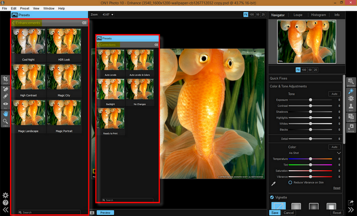Open the Preset menu
The width and height of the screenshot is (357, 216).
(25, 8)
